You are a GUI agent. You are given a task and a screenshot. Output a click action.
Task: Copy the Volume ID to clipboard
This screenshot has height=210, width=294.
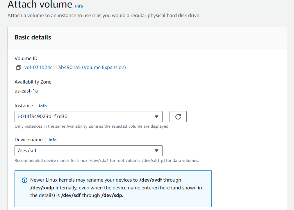(x=19, y=67)
